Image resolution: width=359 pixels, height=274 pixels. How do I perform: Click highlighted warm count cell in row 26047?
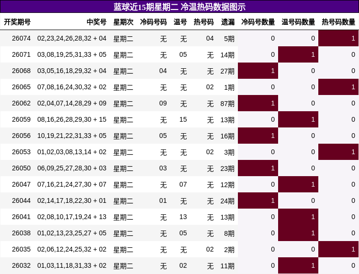298,184
